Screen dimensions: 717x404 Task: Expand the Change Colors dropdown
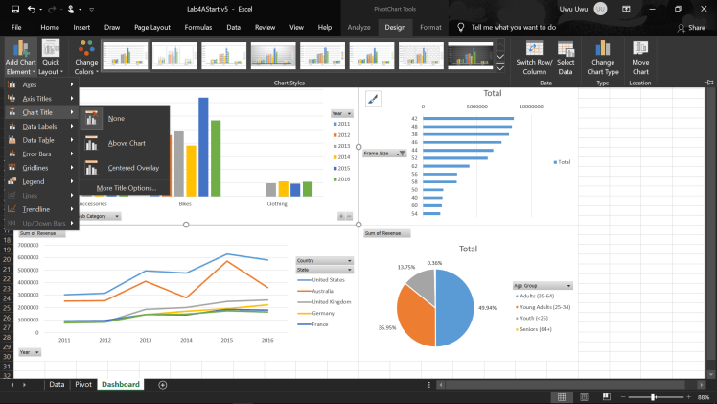[86, 59]
